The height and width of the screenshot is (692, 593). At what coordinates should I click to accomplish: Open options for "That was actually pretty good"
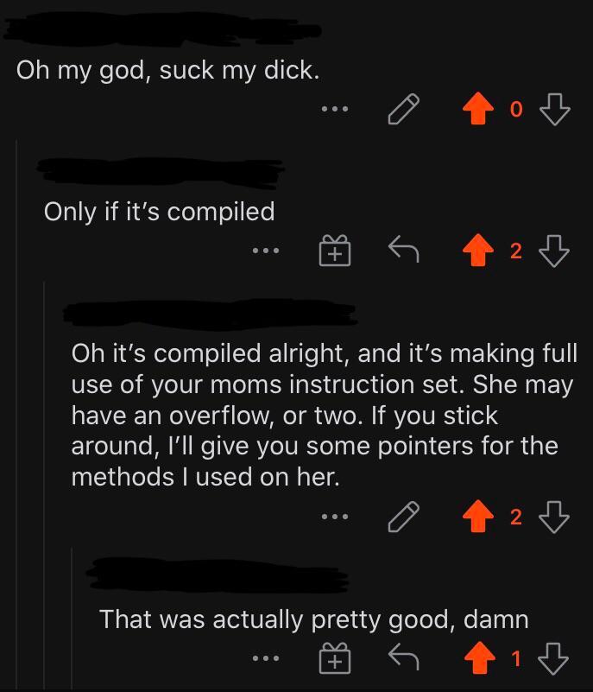[266, 659]
